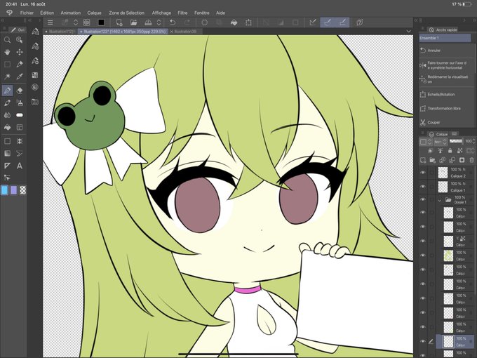Toggle the first Snap to ruler icon
Viewport: 477px width, 358px height.
pos(313,22)
